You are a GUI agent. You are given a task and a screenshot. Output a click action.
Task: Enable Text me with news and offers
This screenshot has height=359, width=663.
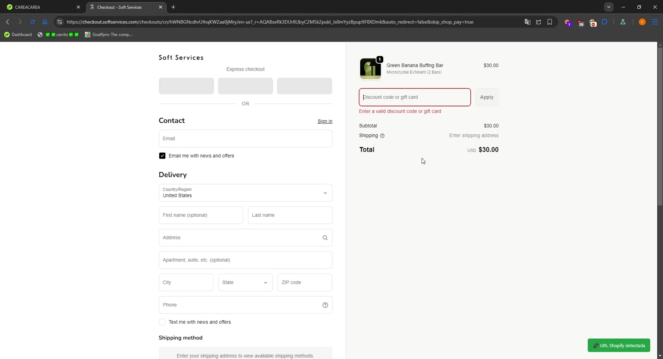tap(162, 322)
